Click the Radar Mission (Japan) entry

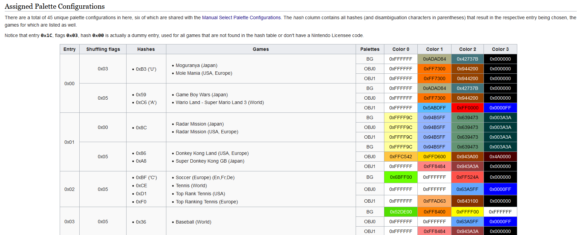coord(200,124)
